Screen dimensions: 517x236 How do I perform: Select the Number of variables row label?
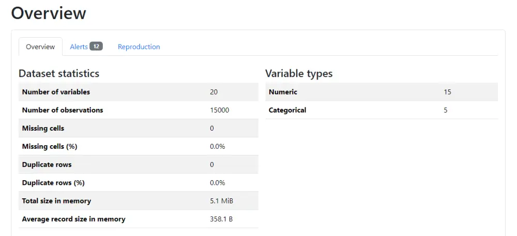point(56,92)
